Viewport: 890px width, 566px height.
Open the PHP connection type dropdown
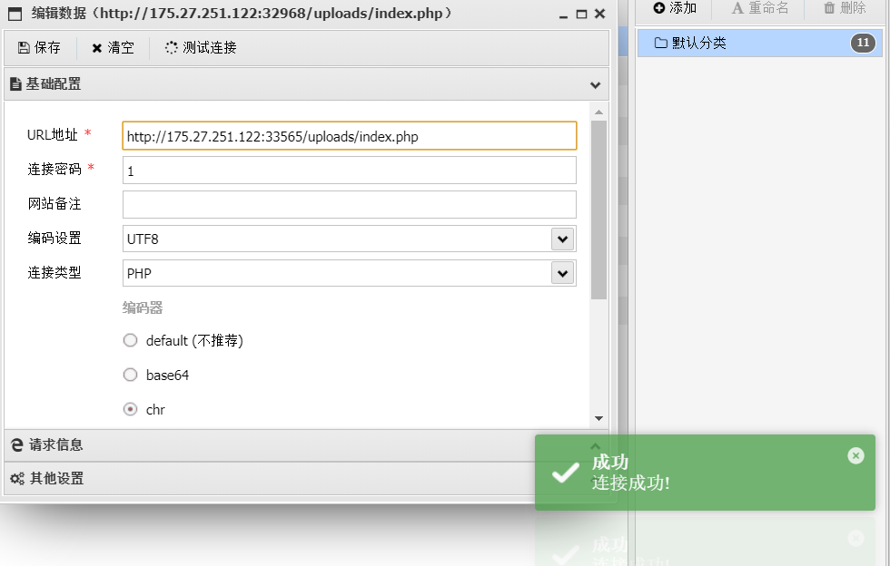562,273
